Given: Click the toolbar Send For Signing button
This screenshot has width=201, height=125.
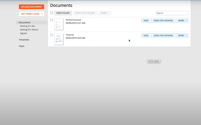Looking at the screenshot, I should pyautogui.click(x=85, y=13).
